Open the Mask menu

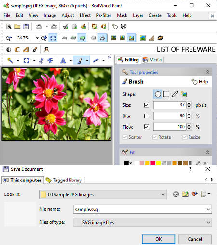122,15
